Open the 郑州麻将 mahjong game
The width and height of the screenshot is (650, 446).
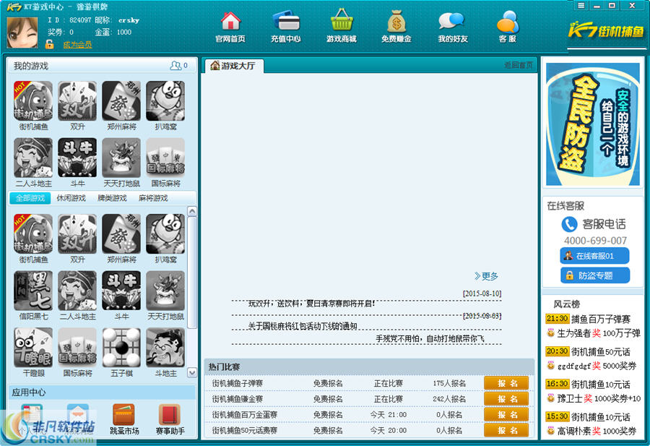tap(121, 100)
